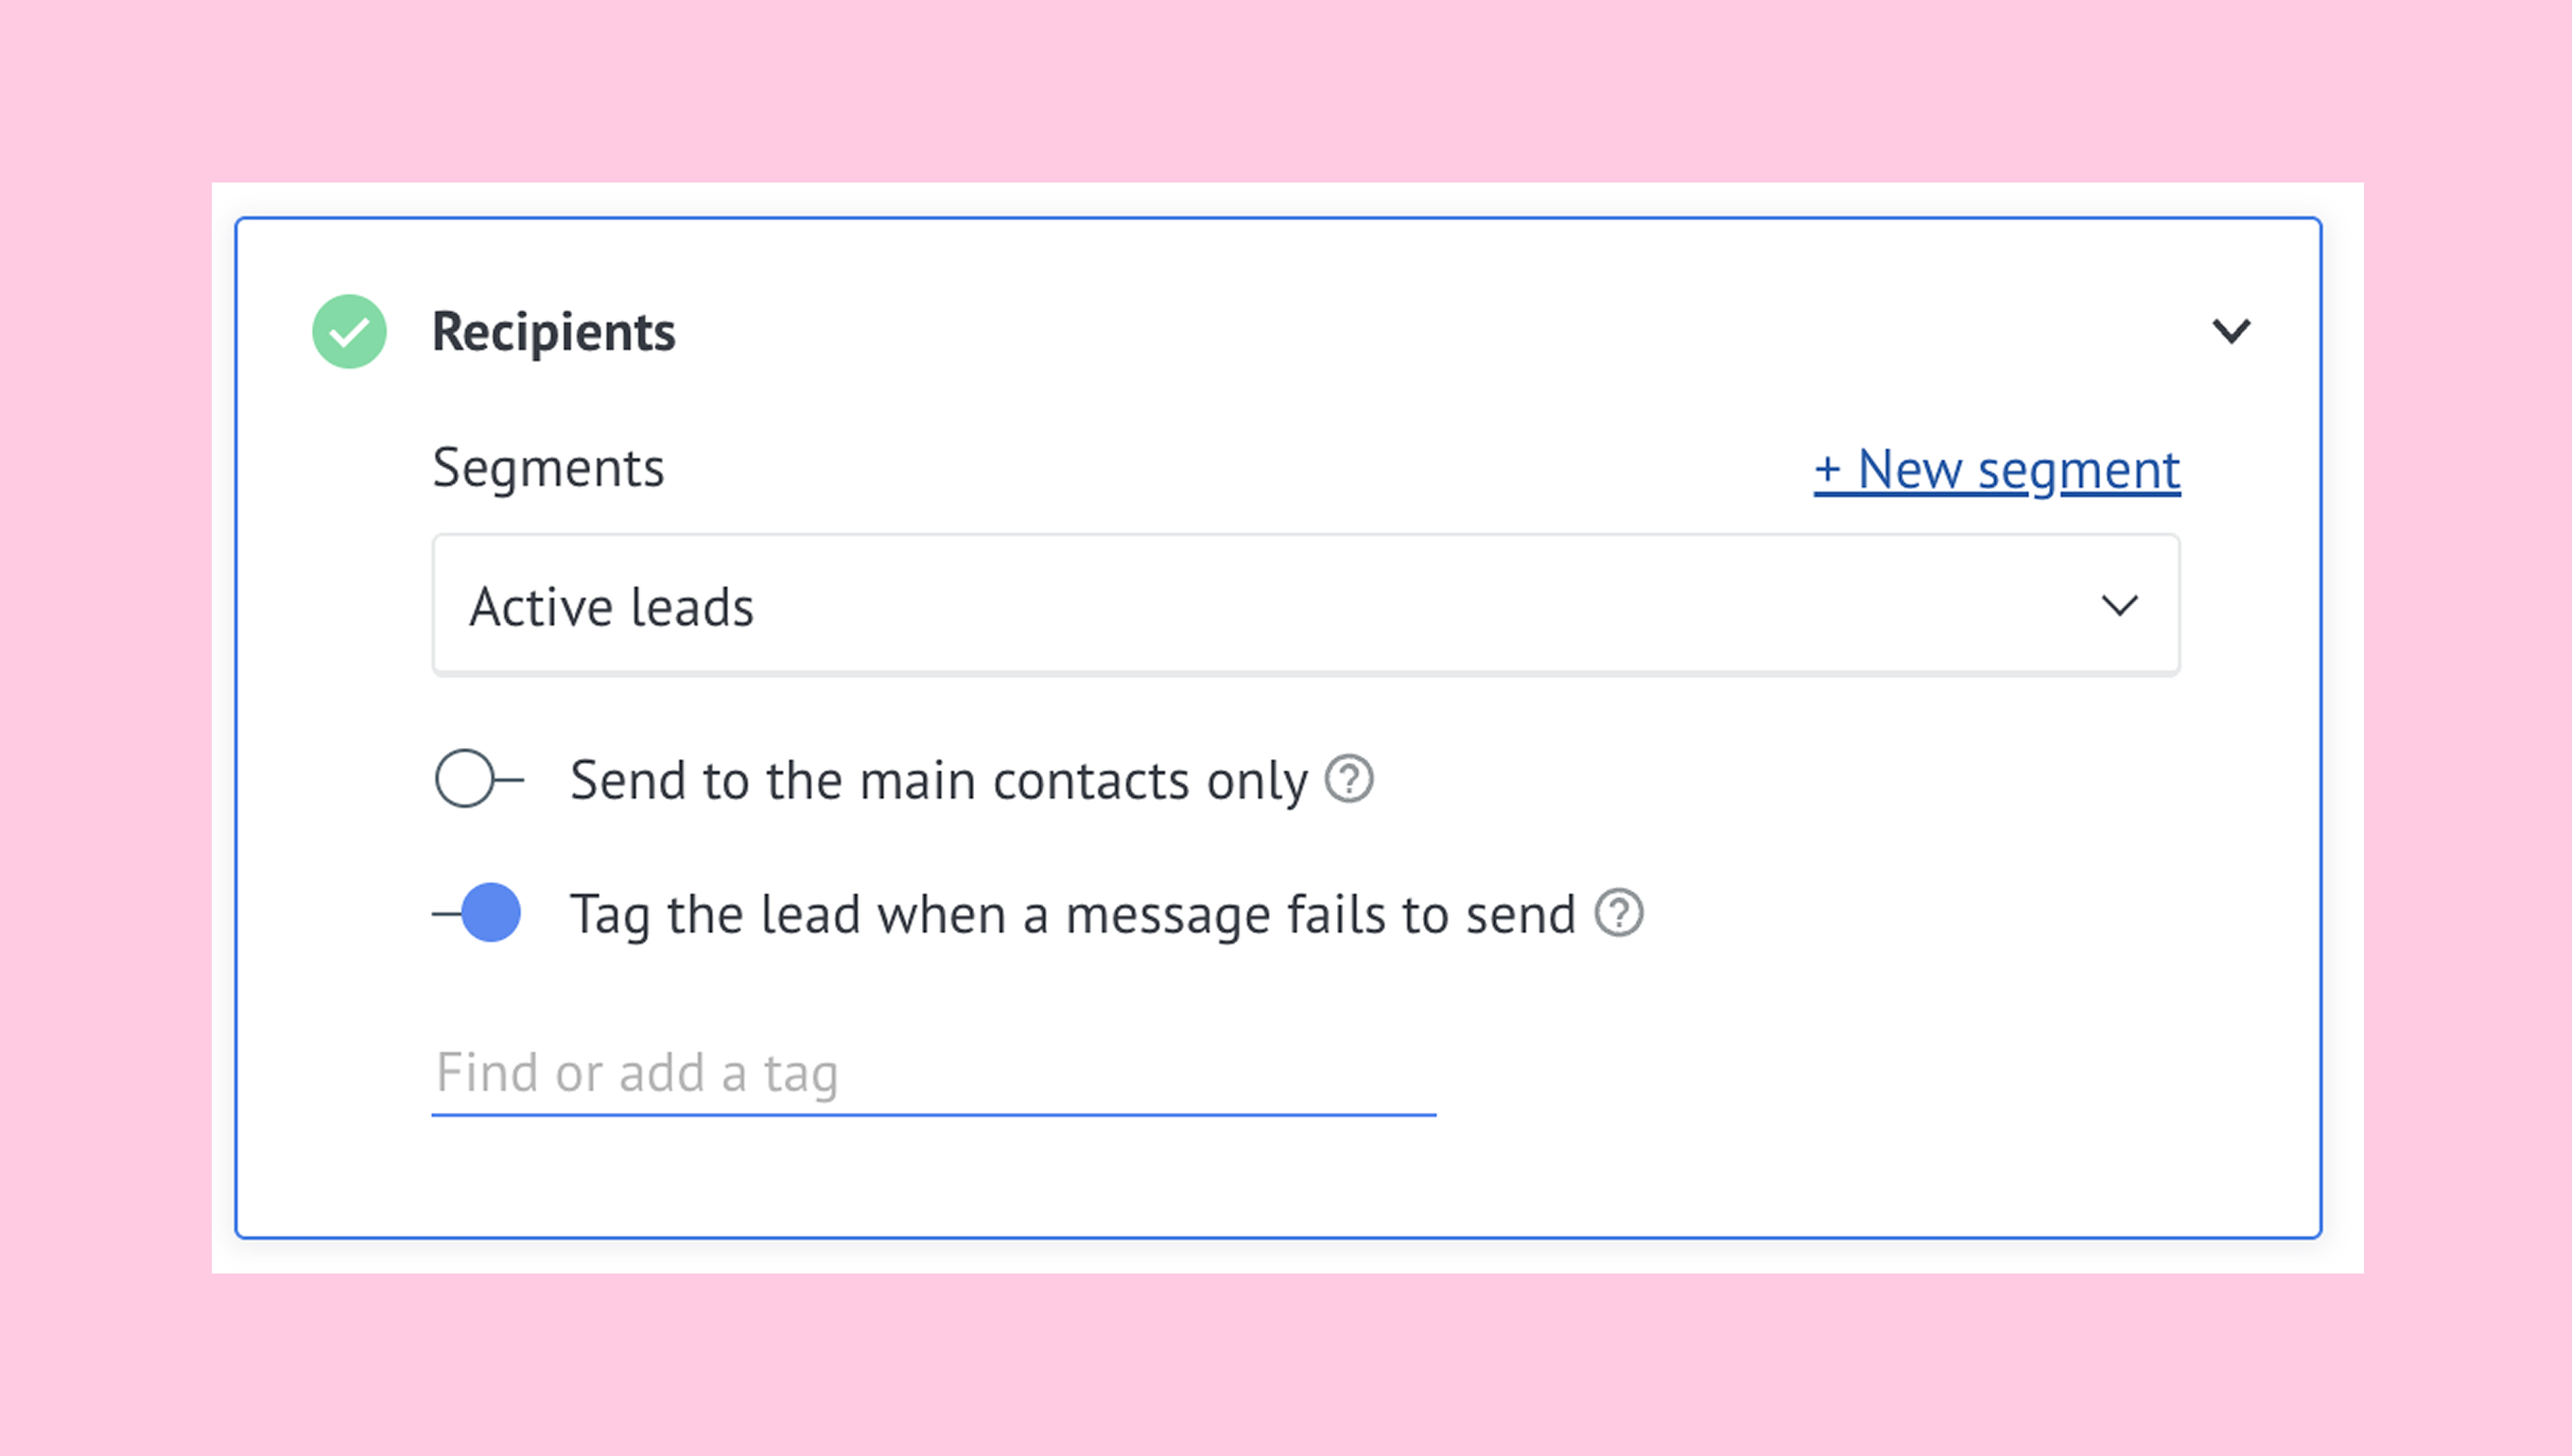Click the Recipients section heading
This screenshot has width=2572, height=1456.
coord(553,332)
